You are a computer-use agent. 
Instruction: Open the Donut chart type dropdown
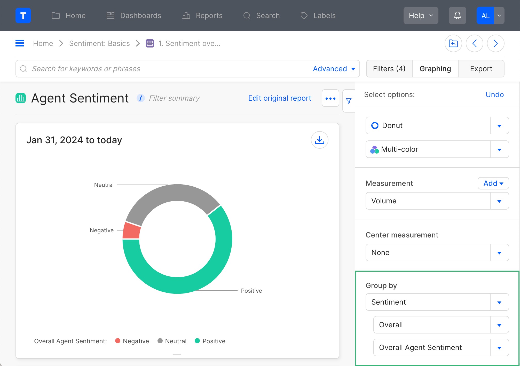pyautogui.click(x=437, y=126)
